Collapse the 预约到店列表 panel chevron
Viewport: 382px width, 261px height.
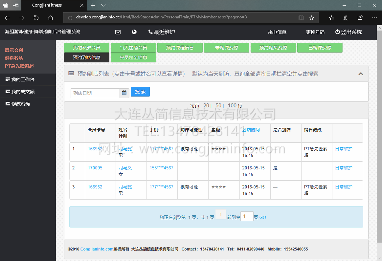tap(361, 74)
